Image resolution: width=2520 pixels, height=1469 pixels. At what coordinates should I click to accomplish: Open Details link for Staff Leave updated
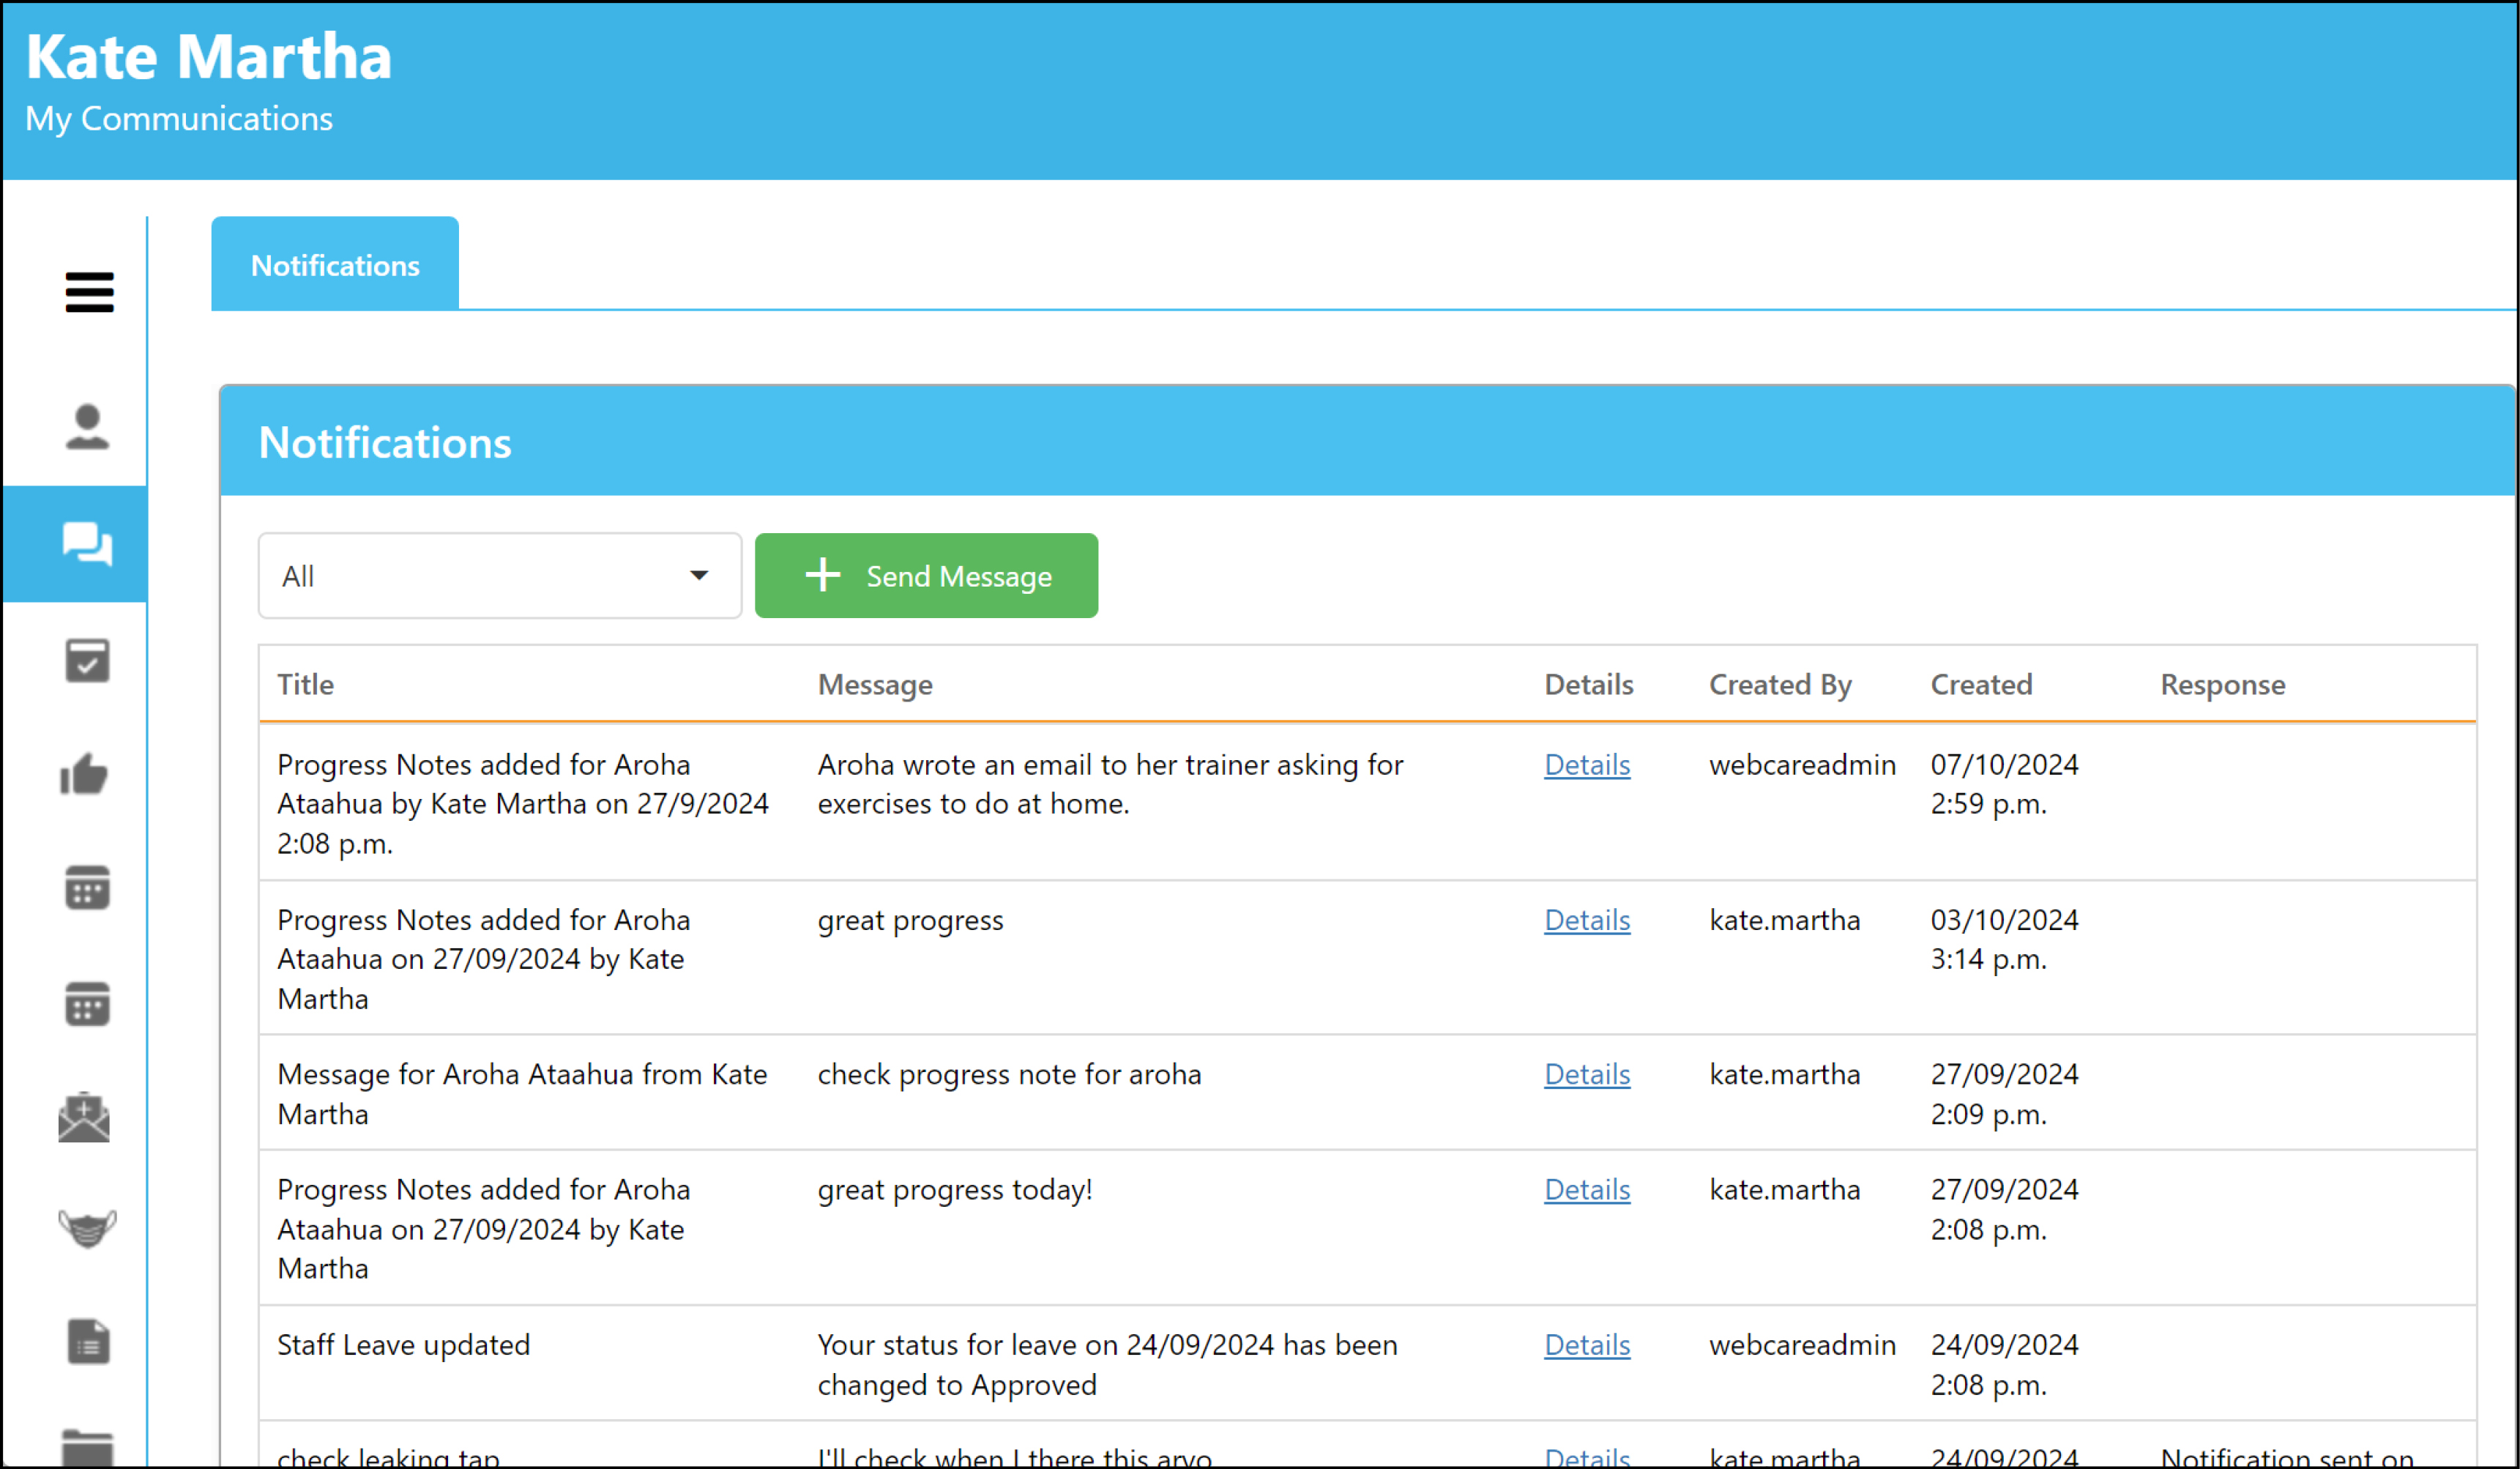pyautogui.click(x=1587, y=1345)
